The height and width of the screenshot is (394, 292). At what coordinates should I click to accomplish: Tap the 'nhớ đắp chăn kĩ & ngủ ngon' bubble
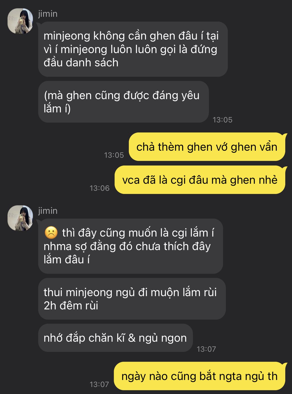coord(115,338)
